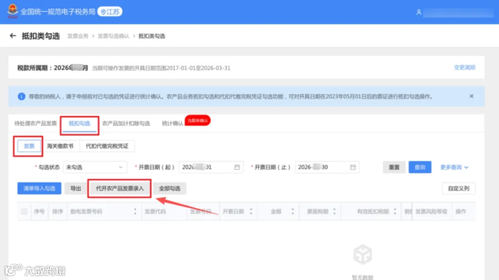
Task: Open the 江苏 location selector
Action: pyautogui.click(x=110, y=12)
